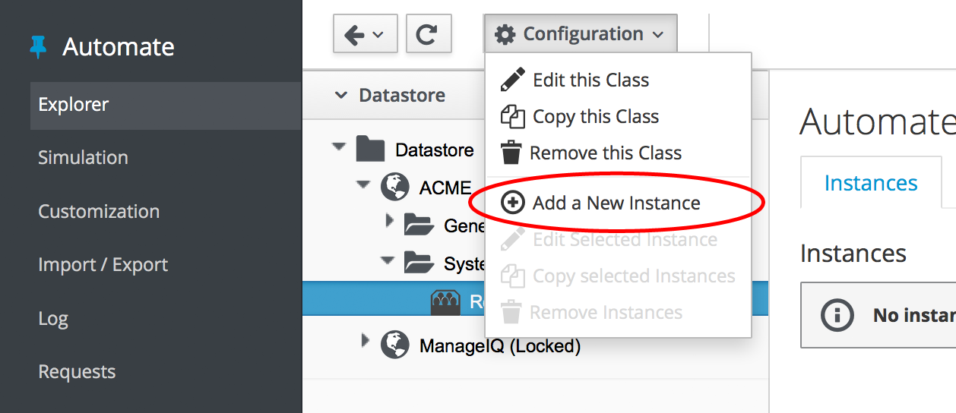Click the pencil icon for Edit this Class
Viewport: 956px width, 413px height.
pos(513,80)
